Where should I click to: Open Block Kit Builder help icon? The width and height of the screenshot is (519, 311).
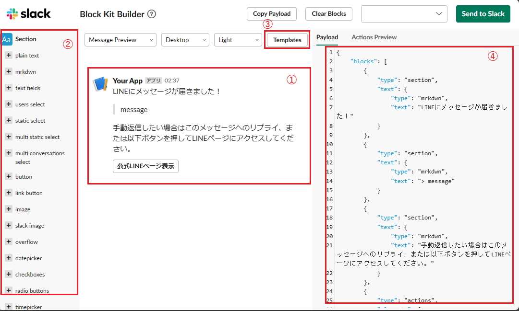[x=152, y=14]
